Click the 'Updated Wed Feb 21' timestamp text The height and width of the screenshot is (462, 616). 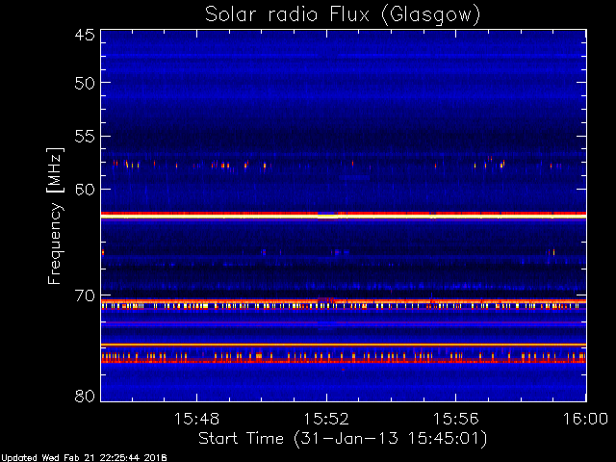pyautogui.click(x=84, y=458)
